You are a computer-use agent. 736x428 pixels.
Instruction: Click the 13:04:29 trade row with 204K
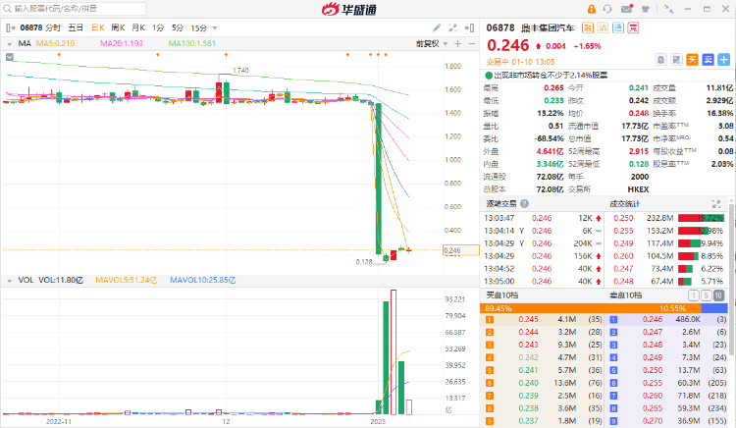543,243
